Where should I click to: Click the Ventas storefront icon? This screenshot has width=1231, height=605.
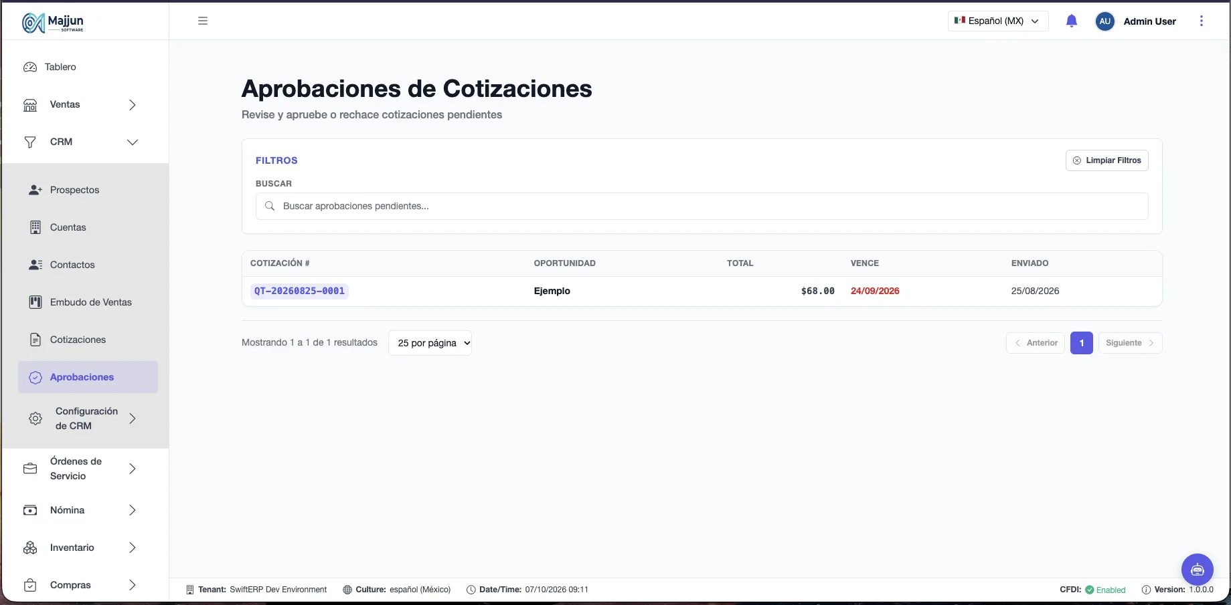point(30,105)
